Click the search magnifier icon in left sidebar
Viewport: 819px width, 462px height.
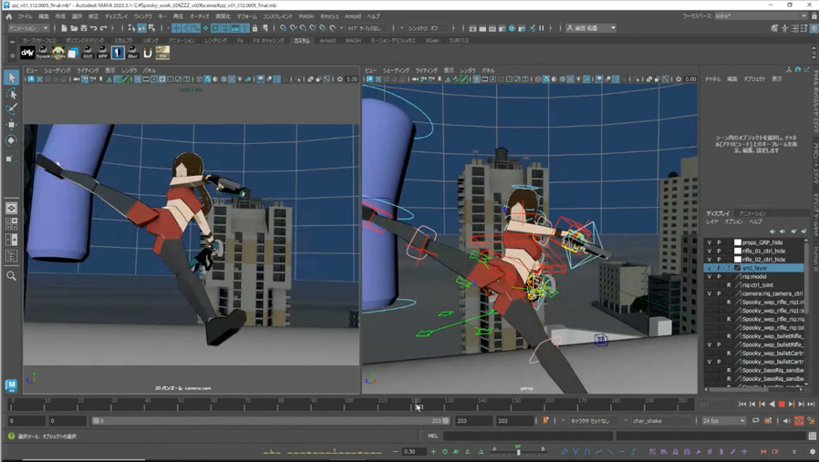[x=11, y=275]
